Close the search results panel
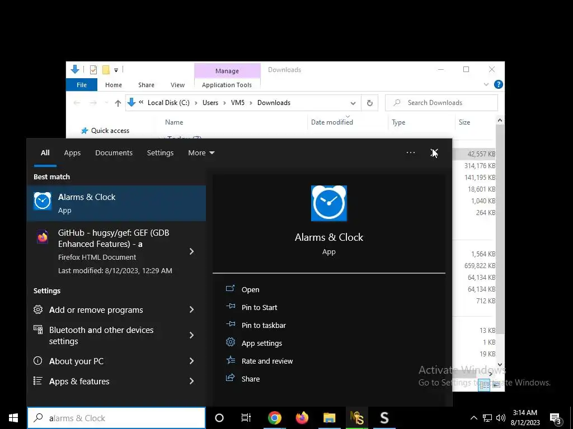 coord(434,153)
